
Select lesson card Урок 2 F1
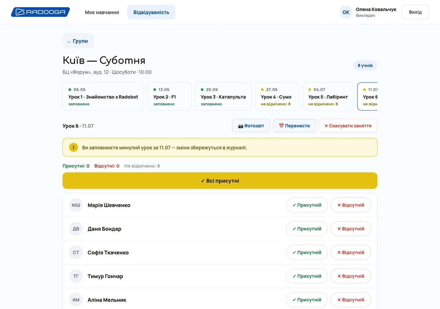(x=169, y=96)
